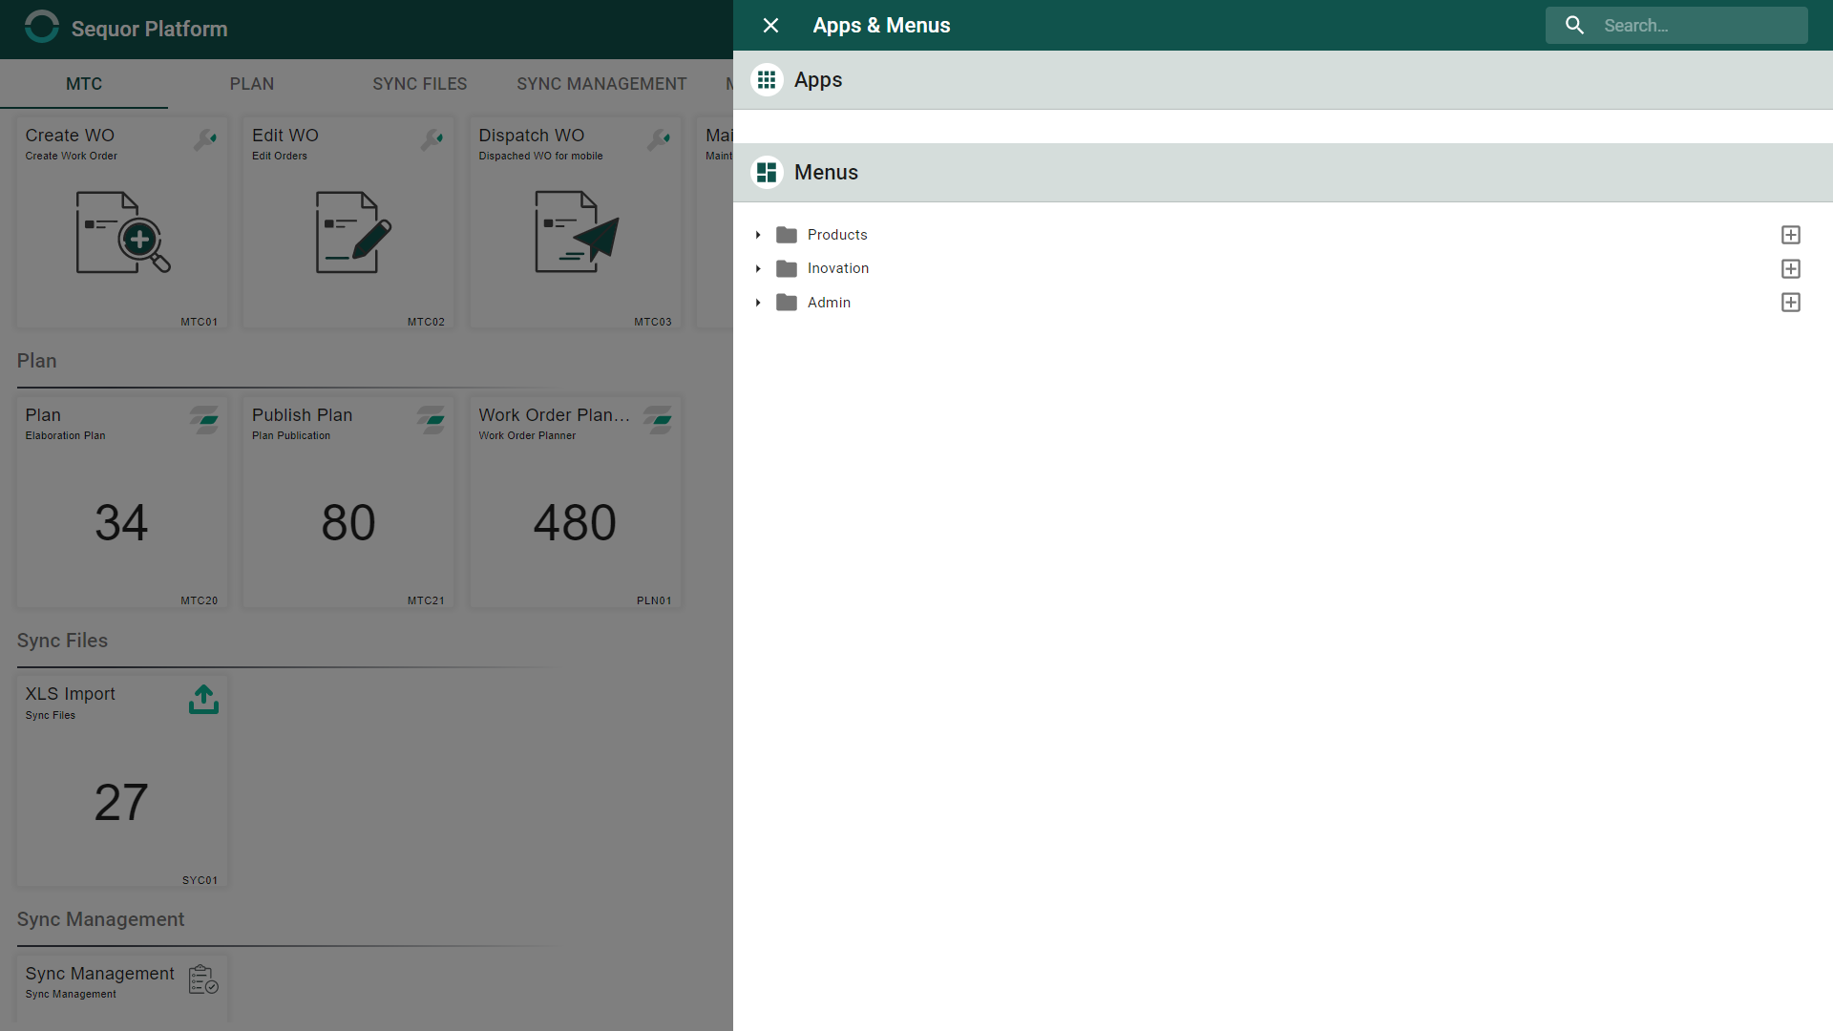The width and height of the screenshot is (1833, 1031).
Task: Click the layers icon on Publish Plan
Action: (x=432, y=420)
